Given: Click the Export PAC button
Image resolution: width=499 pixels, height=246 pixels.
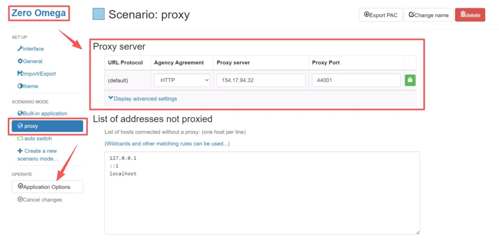Looking at the screenshot, I should pyautogui.click(x=380, y=15).
